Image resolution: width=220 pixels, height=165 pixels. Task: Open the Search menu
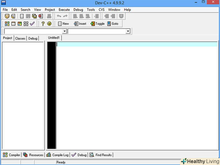25,10
